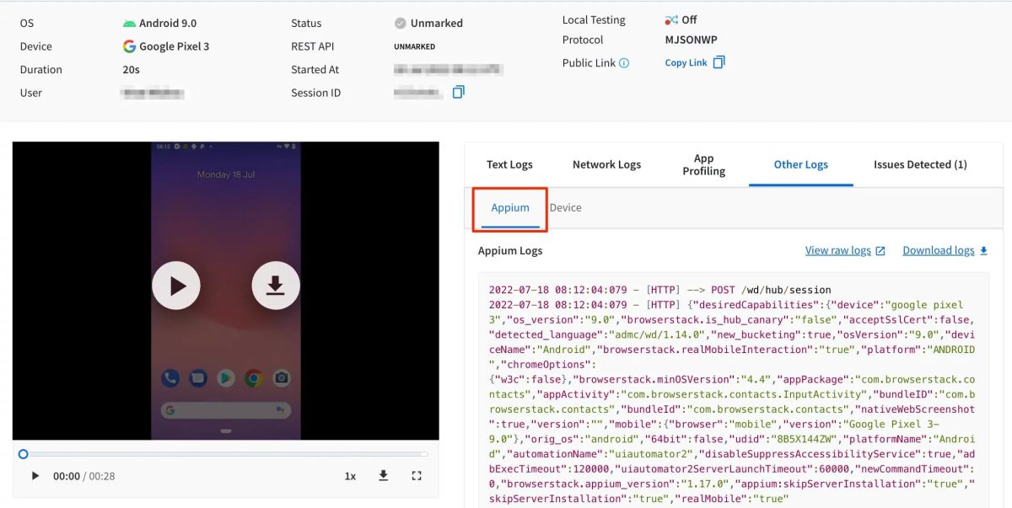Open the App Profiling tab
The width and height of the screenshot is (1012, 508).
[704, 164]
